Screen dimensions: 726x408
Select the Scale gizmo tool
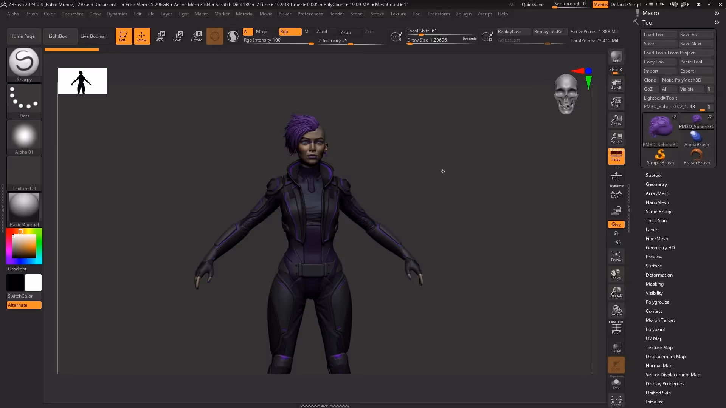tap(178, 36)
